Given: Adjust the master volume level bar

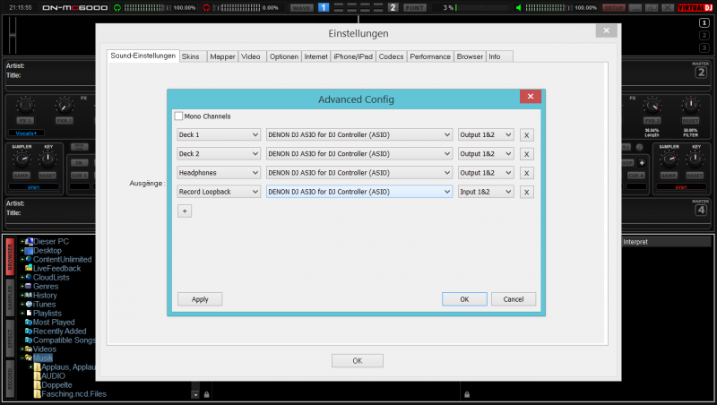Looking at the screenshot, I should (x=549, y=8).
